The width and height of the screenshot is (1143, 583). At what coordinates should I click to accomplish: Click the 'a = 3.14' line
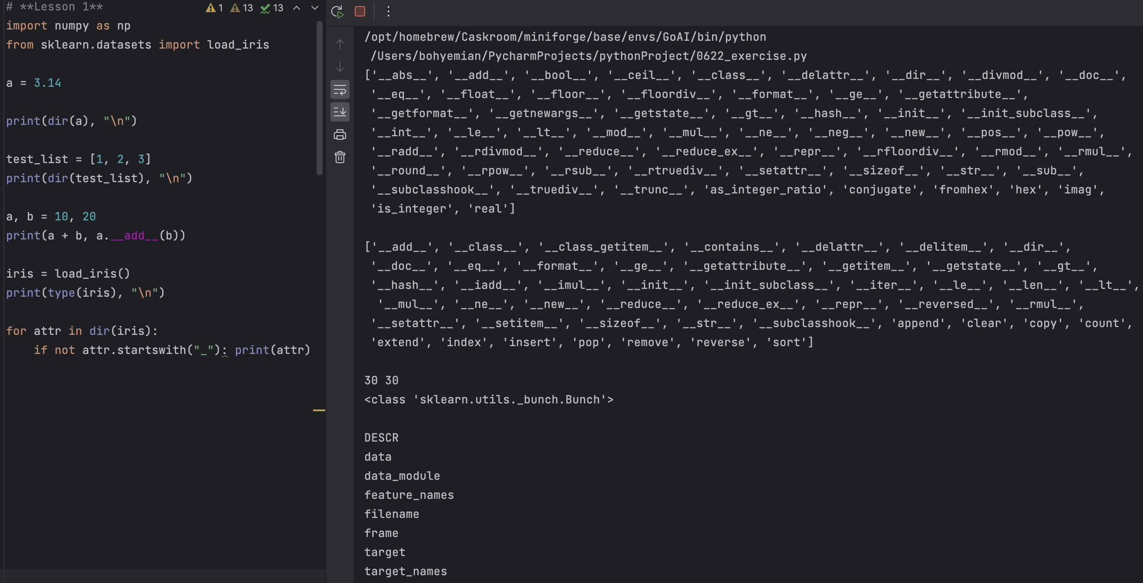click(34, 83)
